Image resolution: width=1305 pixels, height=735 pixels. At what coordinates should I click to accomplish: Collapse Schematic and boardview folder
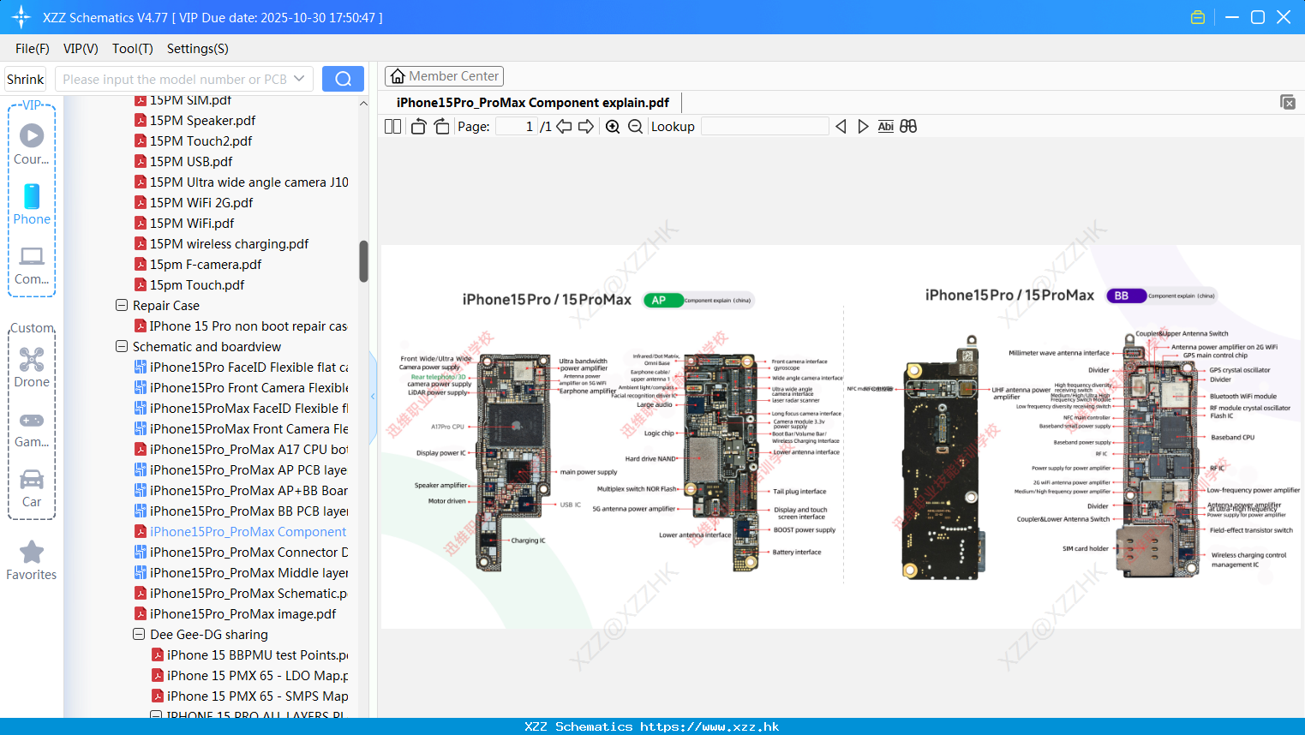(122, 346)
